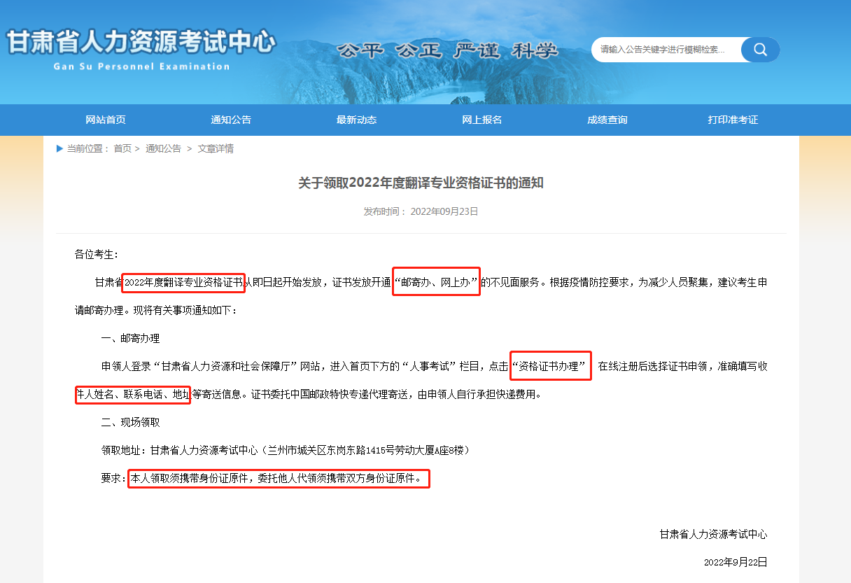
Task: Open the 最新动态 navigation item
Action: pos(356,120)
